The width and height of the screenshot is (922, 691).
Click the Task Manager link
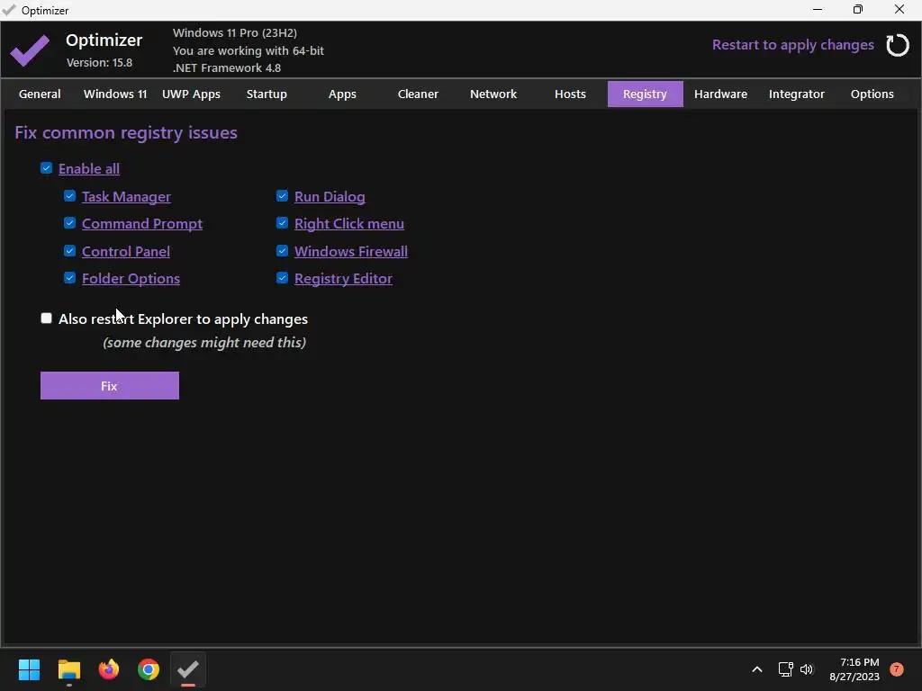tap(126, 197)
